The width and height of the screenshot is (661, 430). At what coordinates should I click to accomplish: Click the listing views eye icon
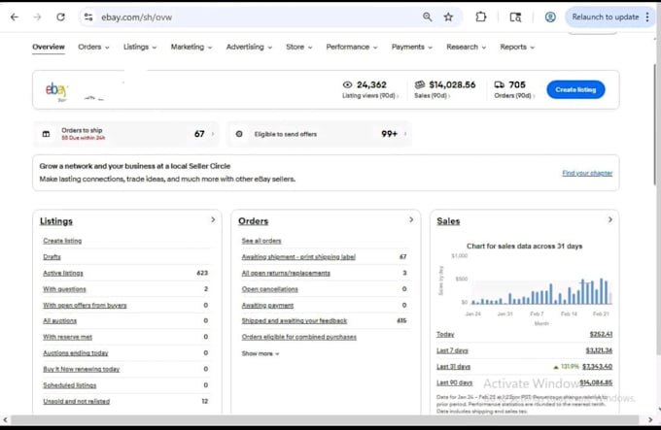pos(347,85)
